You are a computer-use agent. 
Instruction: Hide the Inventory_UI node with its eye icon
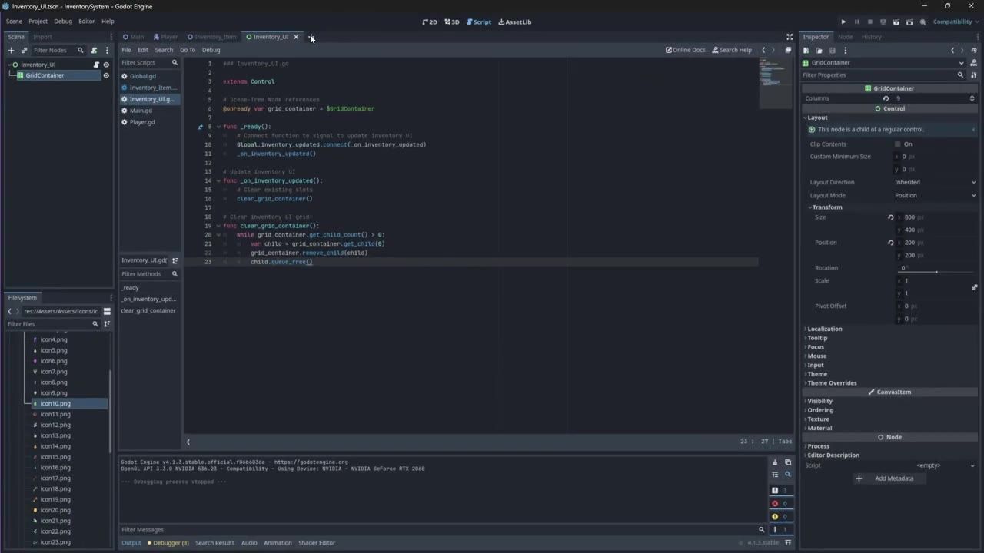click(106, 65)
